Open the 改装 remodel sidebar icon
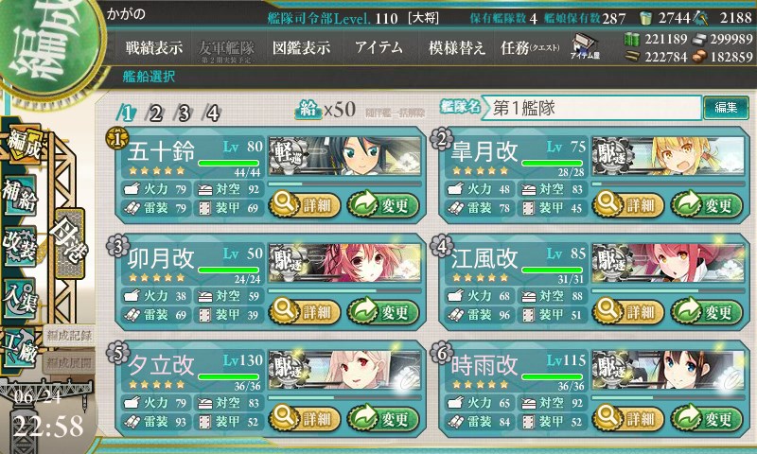This screenshot has width=757, height=454. (20, 246)
